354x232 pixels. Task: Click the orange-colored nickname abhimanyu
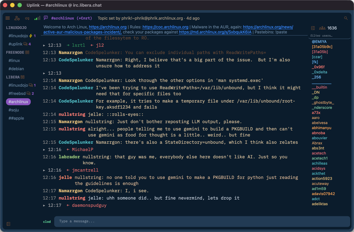[x=322, y=128]
